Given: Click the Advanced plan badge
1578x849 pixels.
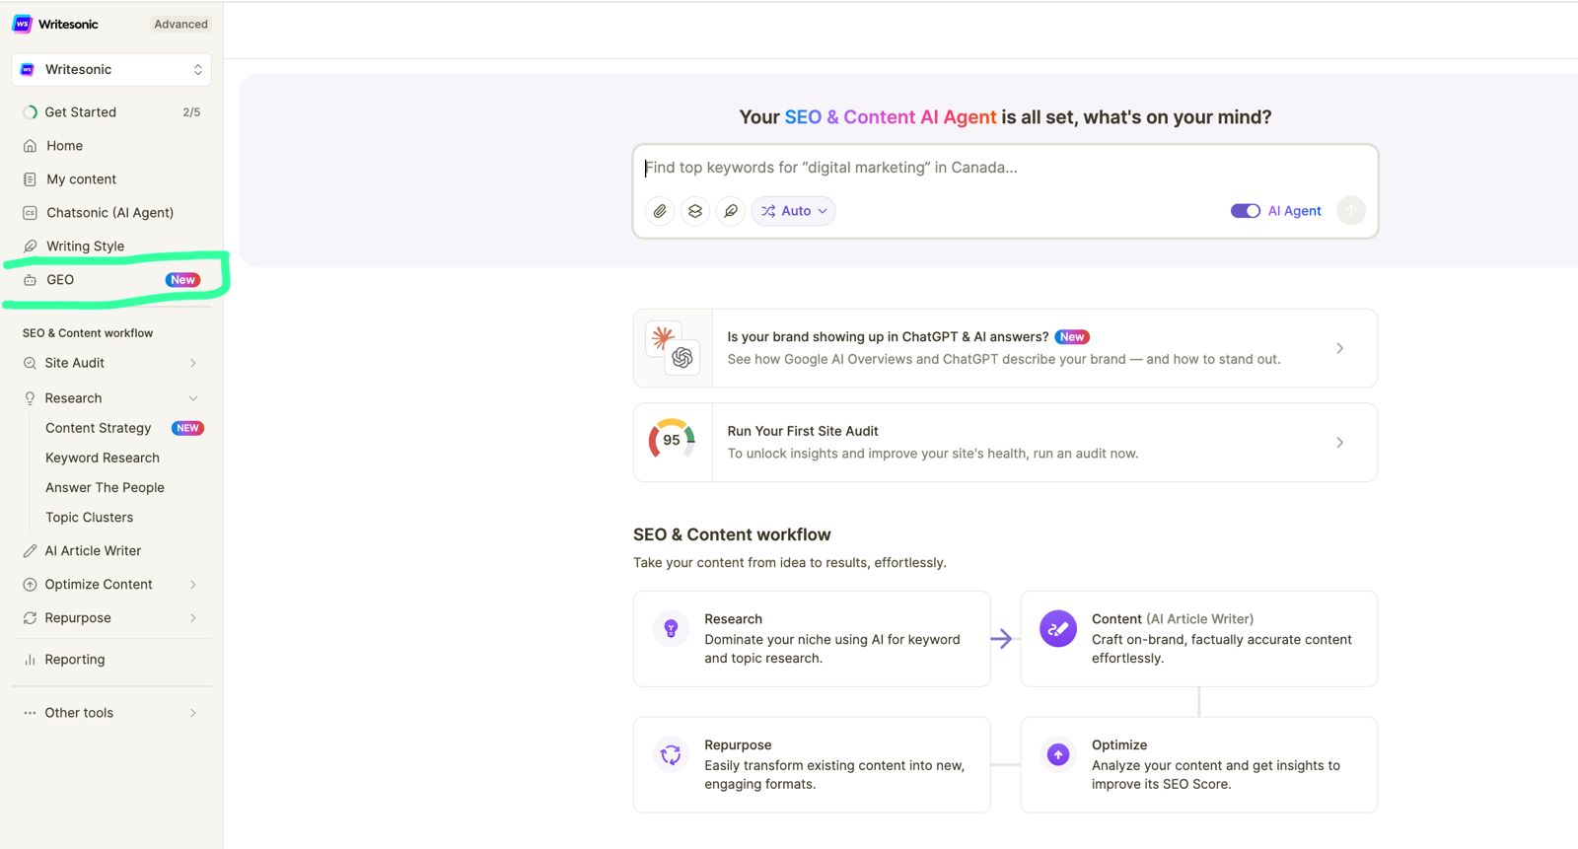Looking at the screenshot, I should pos(180,24).
